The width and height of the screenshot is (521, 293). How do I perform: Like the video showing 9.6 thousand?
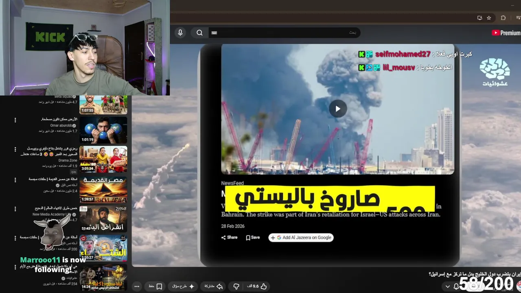(257, 286)
